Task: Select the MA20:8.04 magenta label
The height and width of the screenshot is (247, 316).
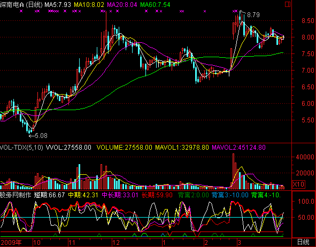Action: tap(122, 5)
